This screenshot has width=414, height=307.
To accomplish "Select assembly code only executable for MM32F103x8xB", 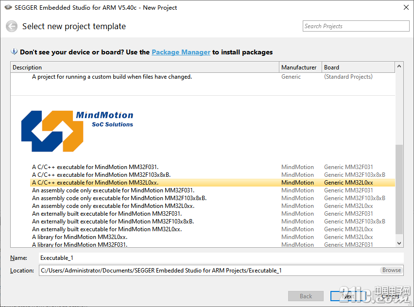I will pyautogui.click(x=212, y=198).
